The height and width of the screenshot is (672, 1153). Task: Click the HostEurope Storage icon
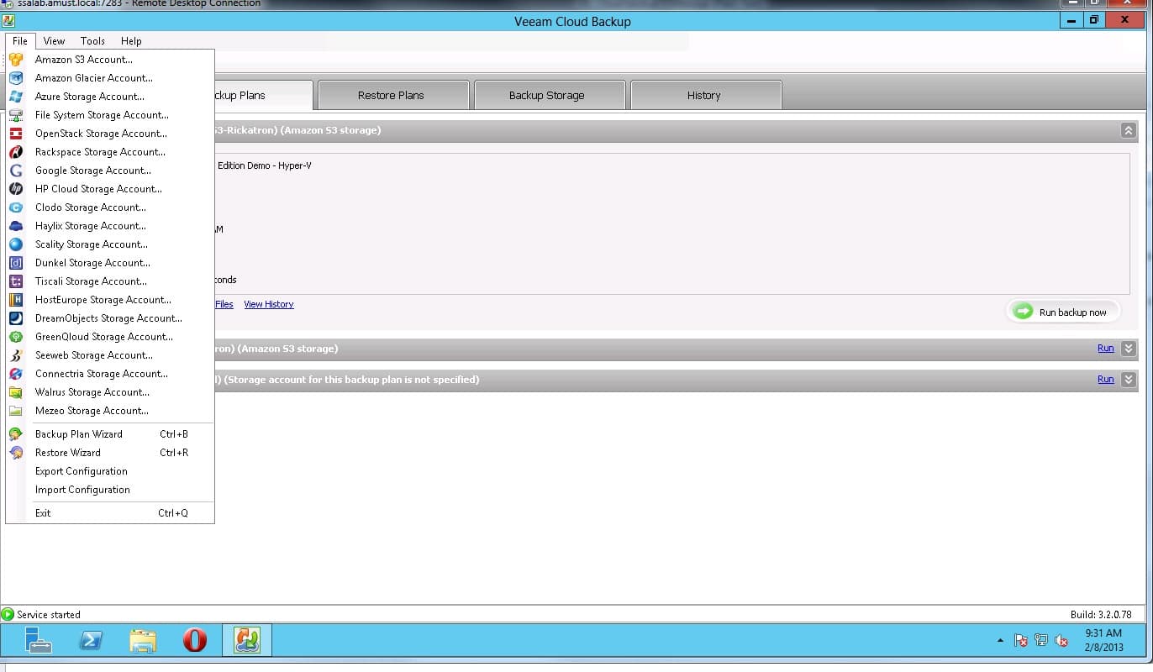click(16, 300)
